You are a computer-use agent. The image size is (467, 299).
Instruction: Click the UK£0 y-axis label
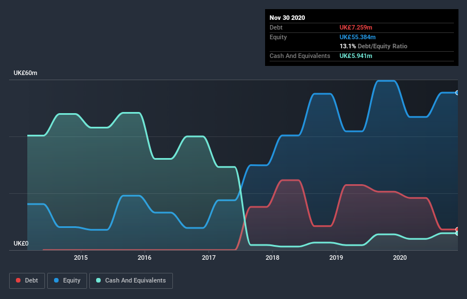(x=21, y=243)
